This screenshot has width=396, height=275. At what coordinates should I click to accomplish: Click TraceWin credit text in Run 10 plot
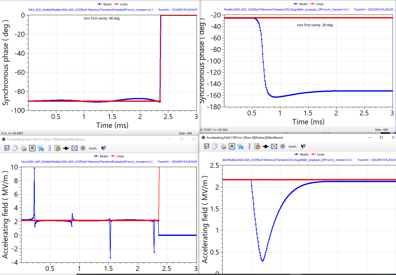(177, 162)
